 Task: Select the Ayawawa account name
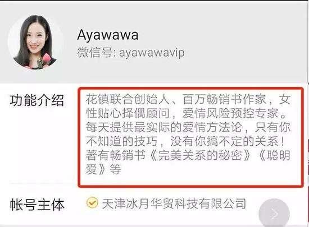coord(108,35)
